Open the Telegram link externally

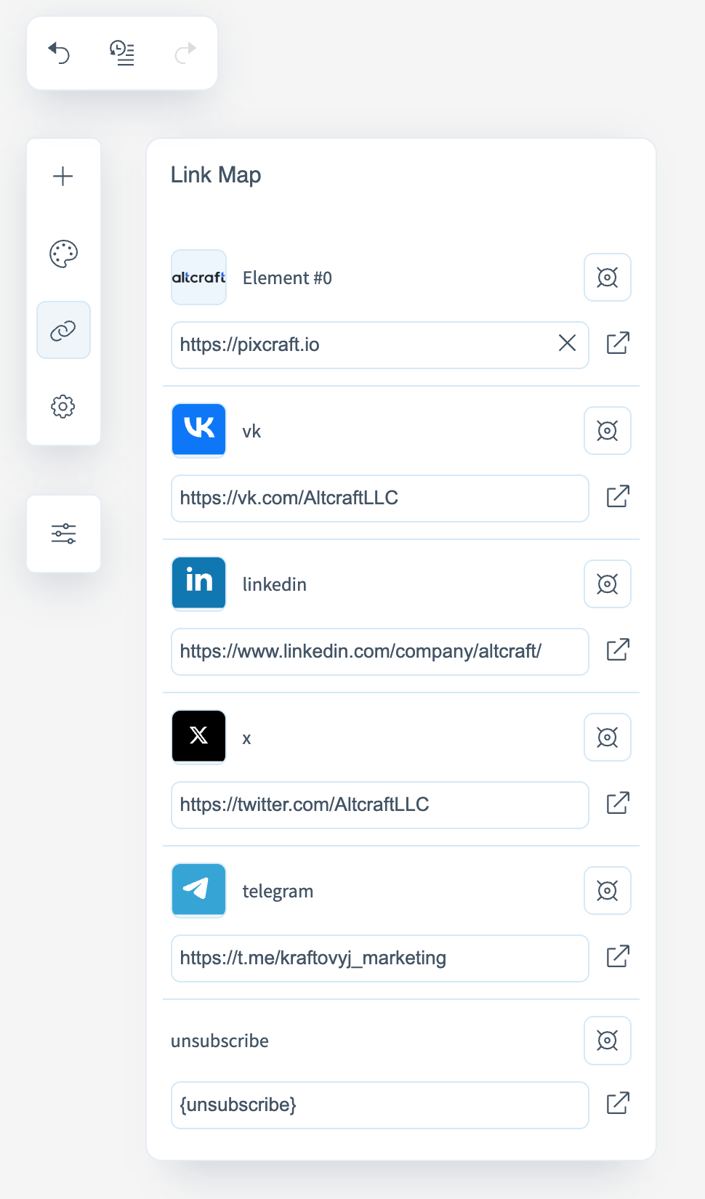[x=618, y=956]
